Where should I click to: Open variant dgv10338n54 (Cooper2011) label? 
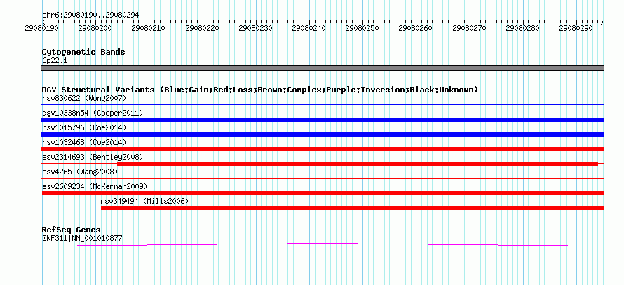[93, 113]
